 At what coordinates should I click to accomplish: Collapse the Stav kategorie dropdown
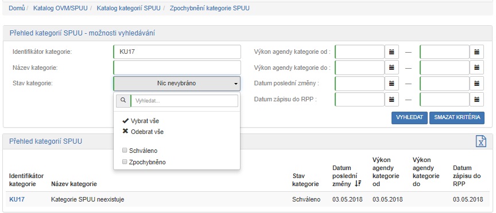177,84
